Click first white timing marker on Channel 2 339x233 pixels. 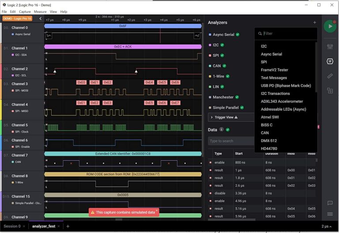[x=55, y=71]
